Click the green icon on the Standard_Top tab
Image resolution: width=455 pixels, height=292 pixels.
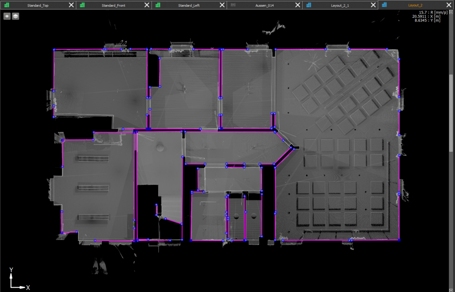click(7, 5)
